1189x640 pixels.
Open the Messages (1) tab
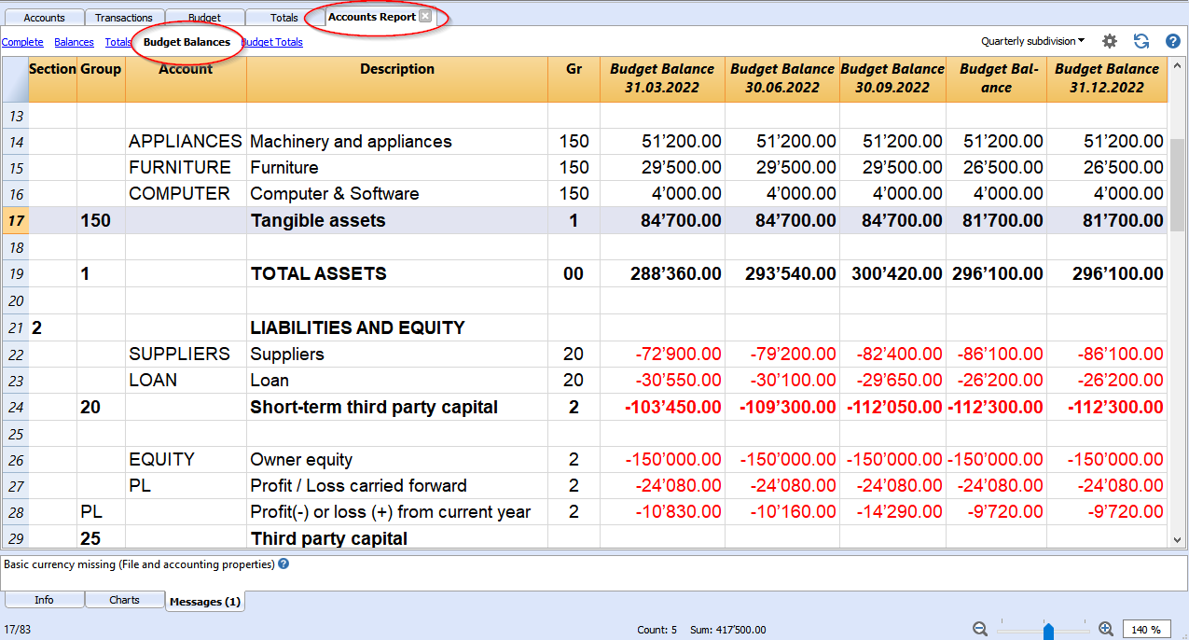[x=204, y=602]
